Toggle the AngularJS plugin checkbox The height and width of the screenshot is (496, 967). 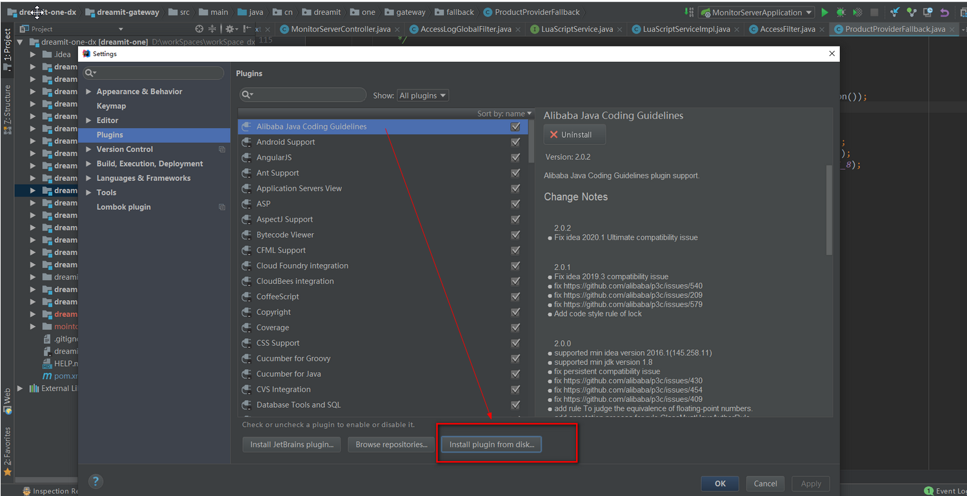pyautogui.click(x=515, y=158)
